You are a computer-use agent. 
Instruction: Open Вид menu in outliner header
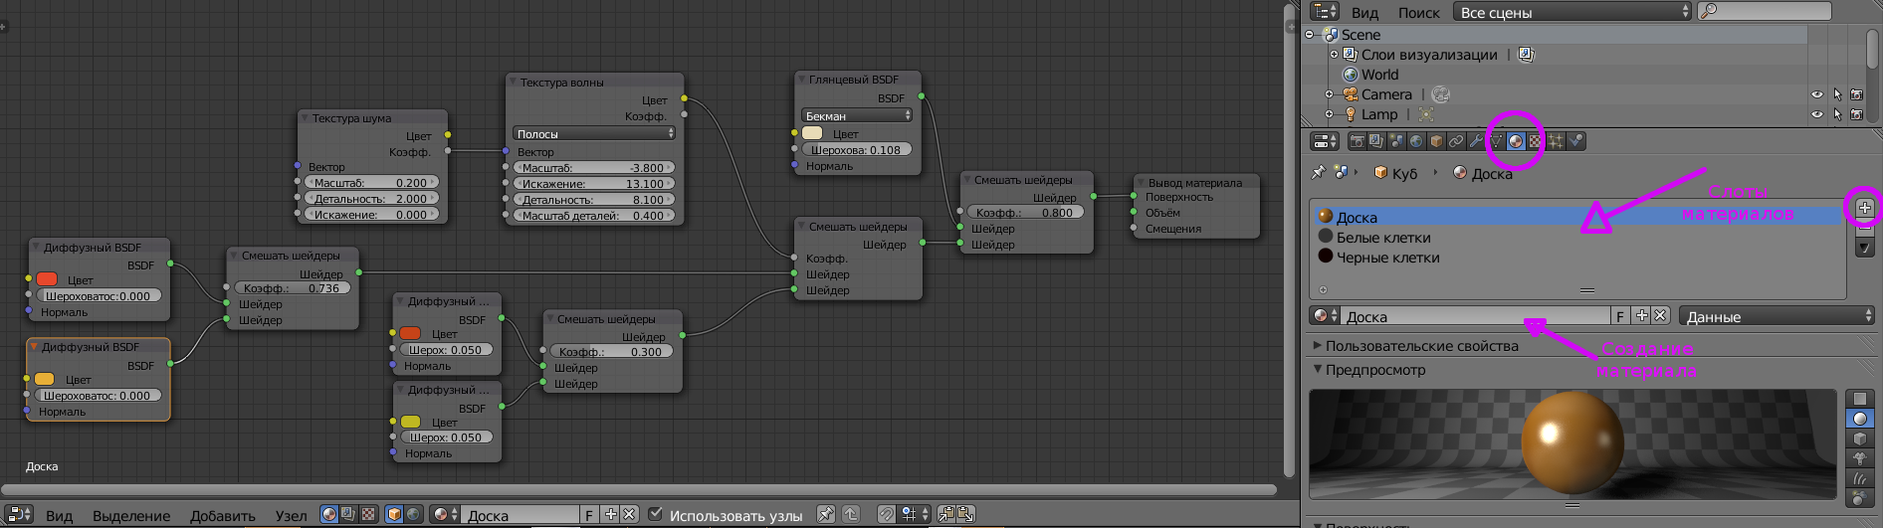[1364, 12]
